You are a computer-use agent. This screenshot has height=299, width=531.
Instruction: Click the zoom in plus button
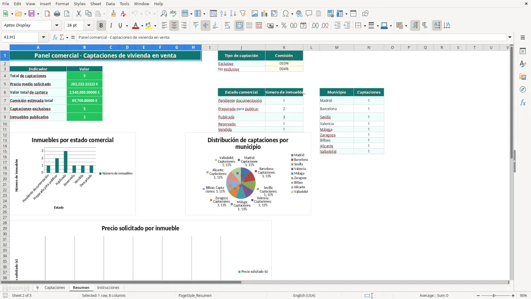point(513,295)
